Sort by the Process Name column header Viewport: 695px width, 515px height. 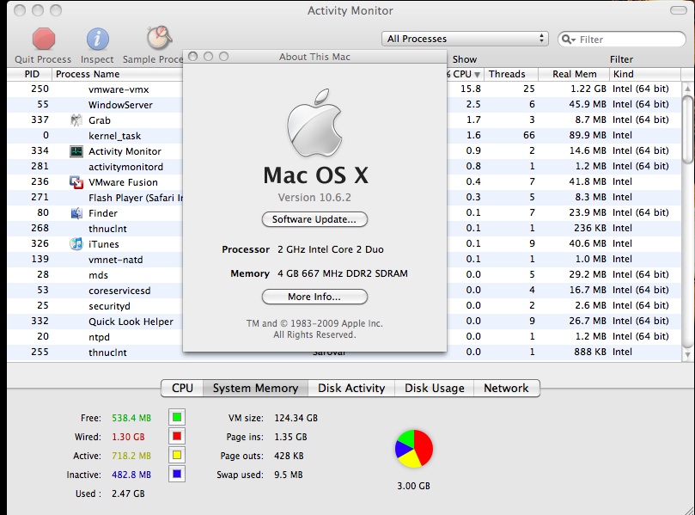pyautogui.click(x=118, y=74)
